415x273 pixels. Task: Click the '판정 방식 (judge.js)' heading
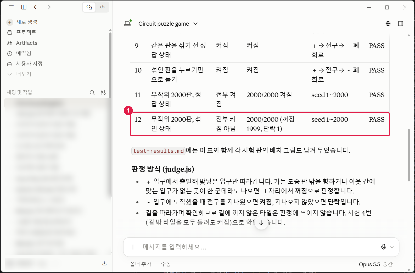[163, 169]
